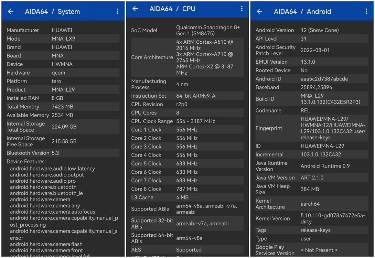Tap the Device Features heading
The width and height of the screenshot is (375, 258).
tap(26, 161)
